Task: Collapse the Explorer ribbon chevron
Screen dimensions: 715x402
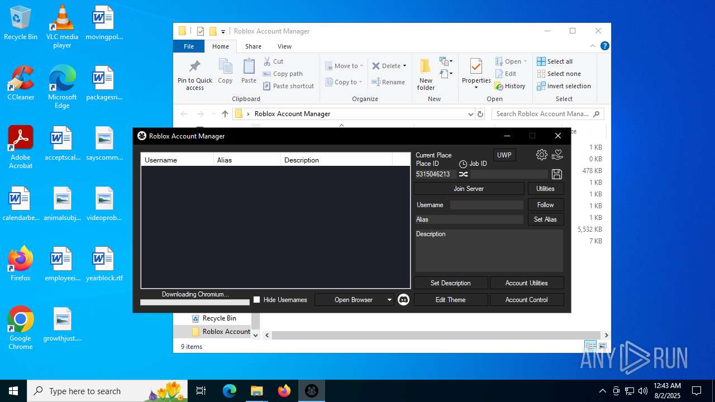Action: [593, 46]
